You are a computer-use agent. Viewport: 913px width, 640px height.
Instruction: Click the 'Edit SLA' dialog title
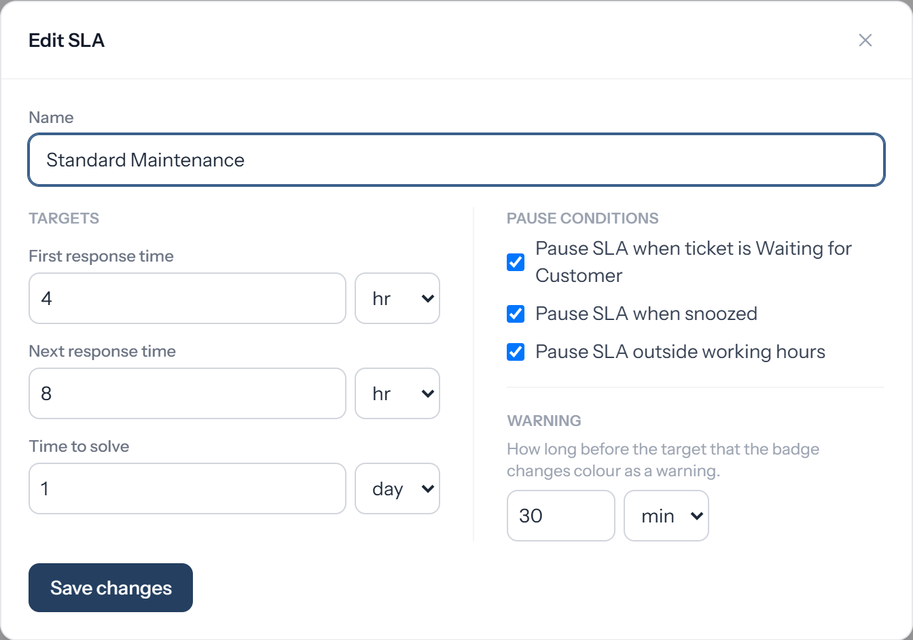[x=67, y=40]
